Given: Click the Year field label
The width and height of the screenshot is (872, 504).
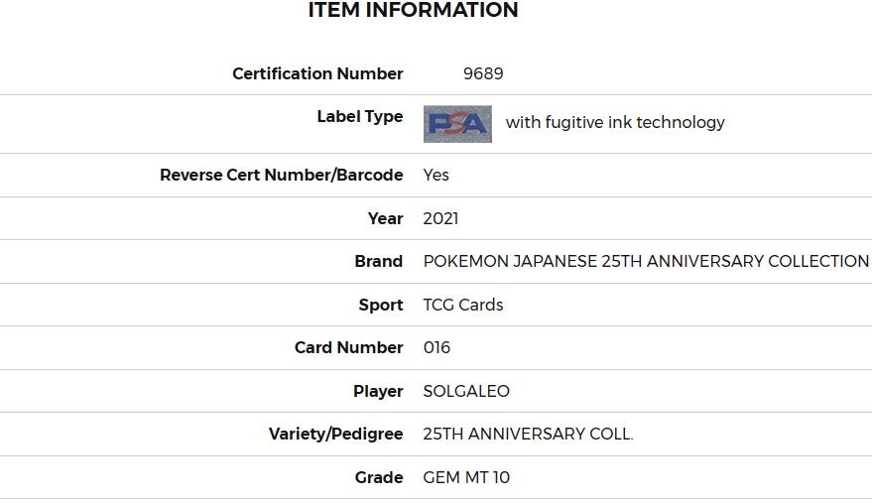Looking at the screenshot, I should (385, 218).
